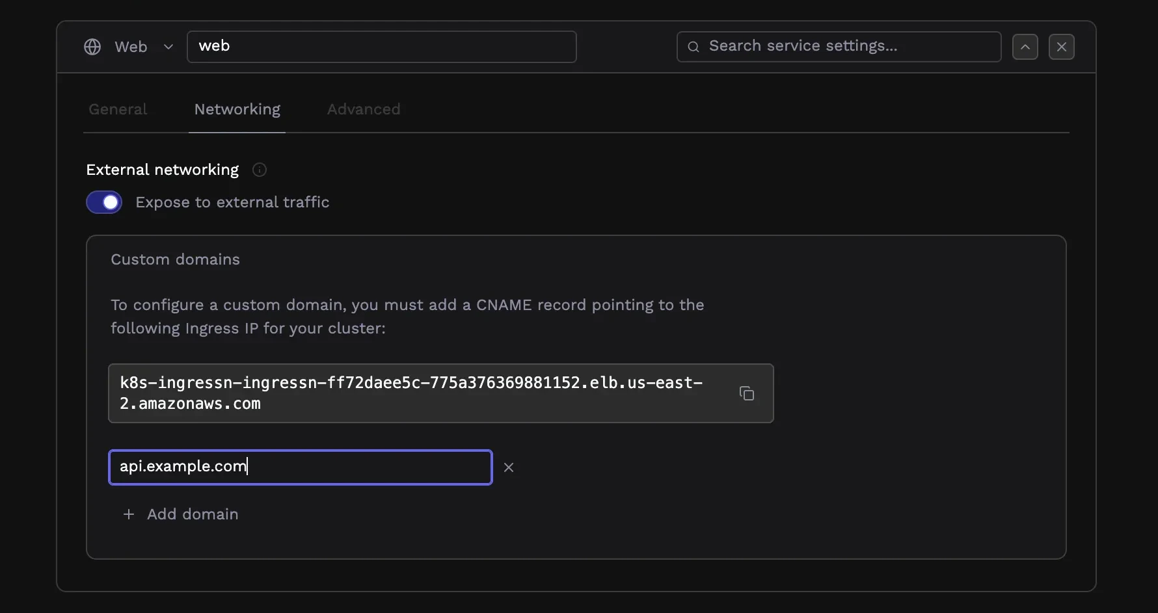Copy the Ingress hostname using the copy icon

point(747,393)
